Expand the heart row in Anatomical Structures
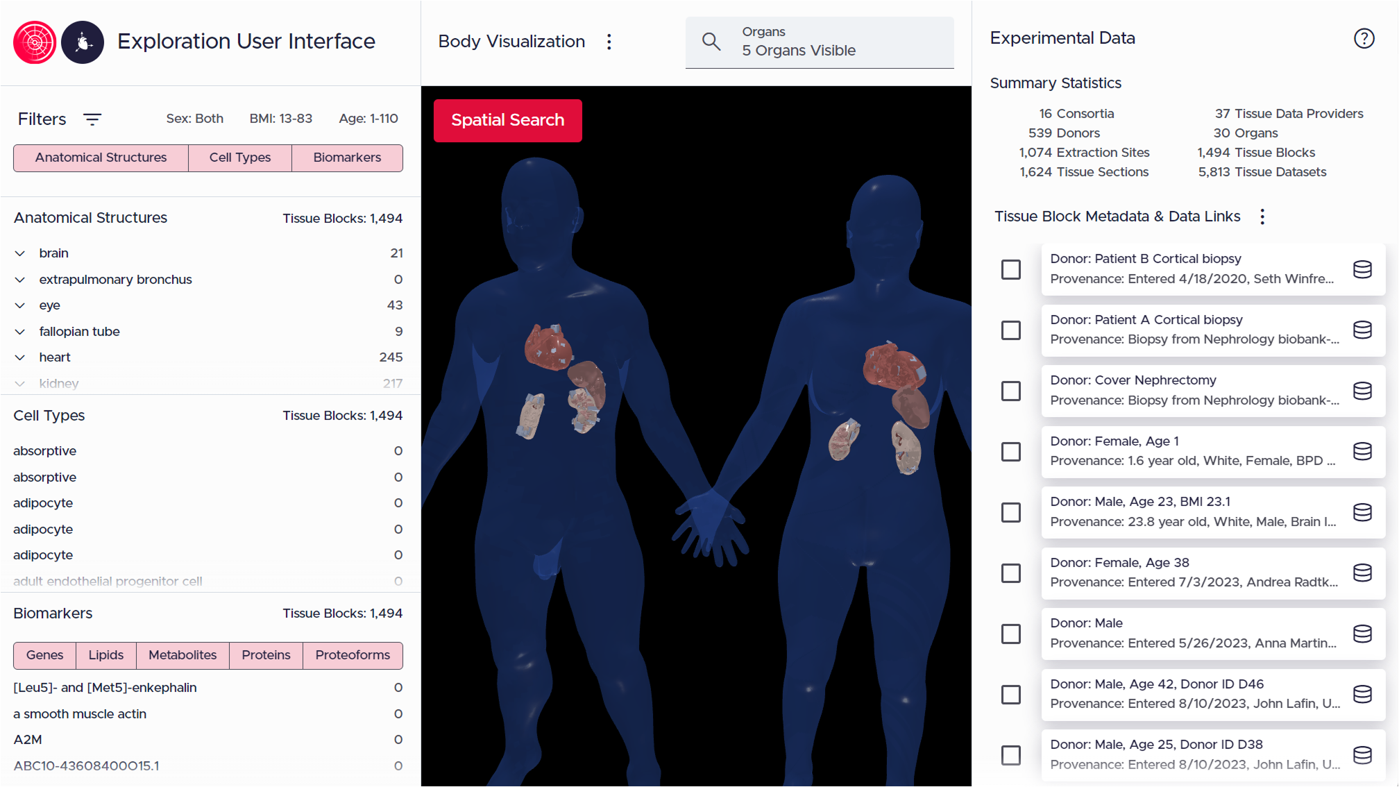Screen dimensions: 1399x787 tap(19, 357)
